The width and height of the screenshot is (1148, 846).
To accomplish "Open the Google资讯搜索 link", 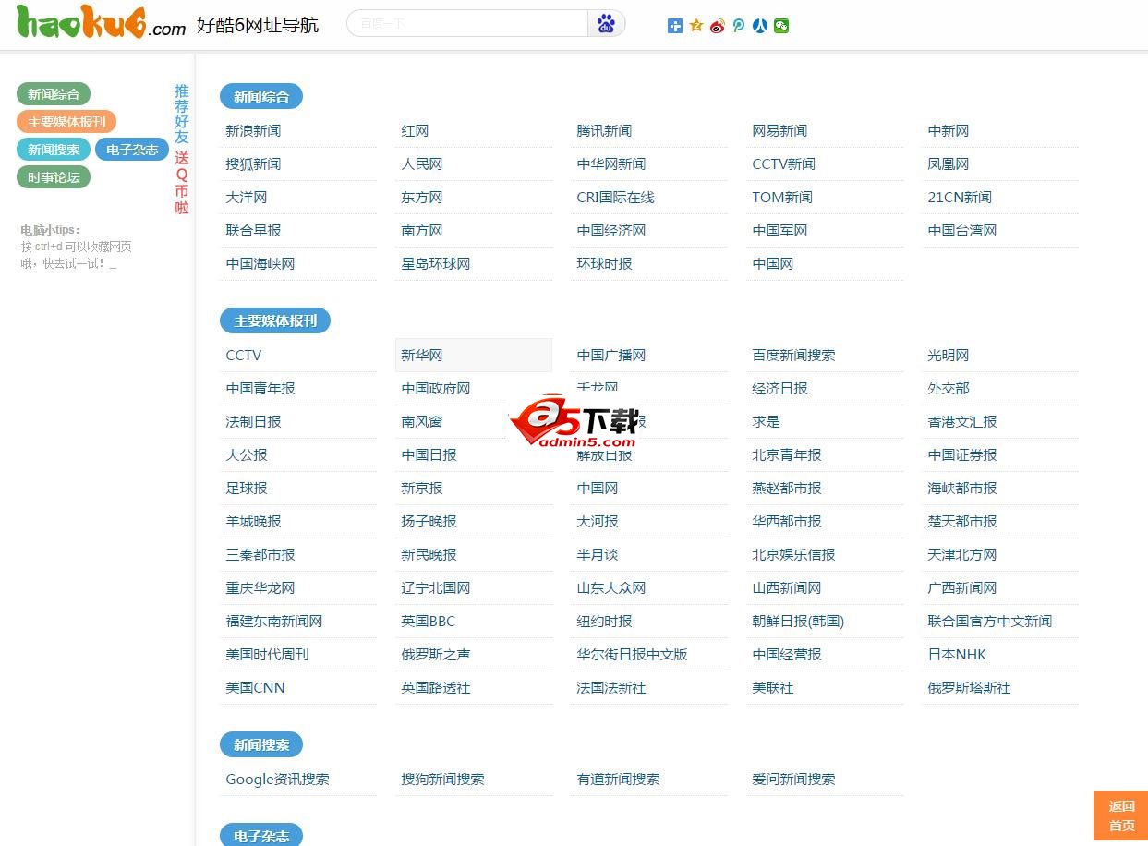I will pyautogui.click(x=277, y=779).
